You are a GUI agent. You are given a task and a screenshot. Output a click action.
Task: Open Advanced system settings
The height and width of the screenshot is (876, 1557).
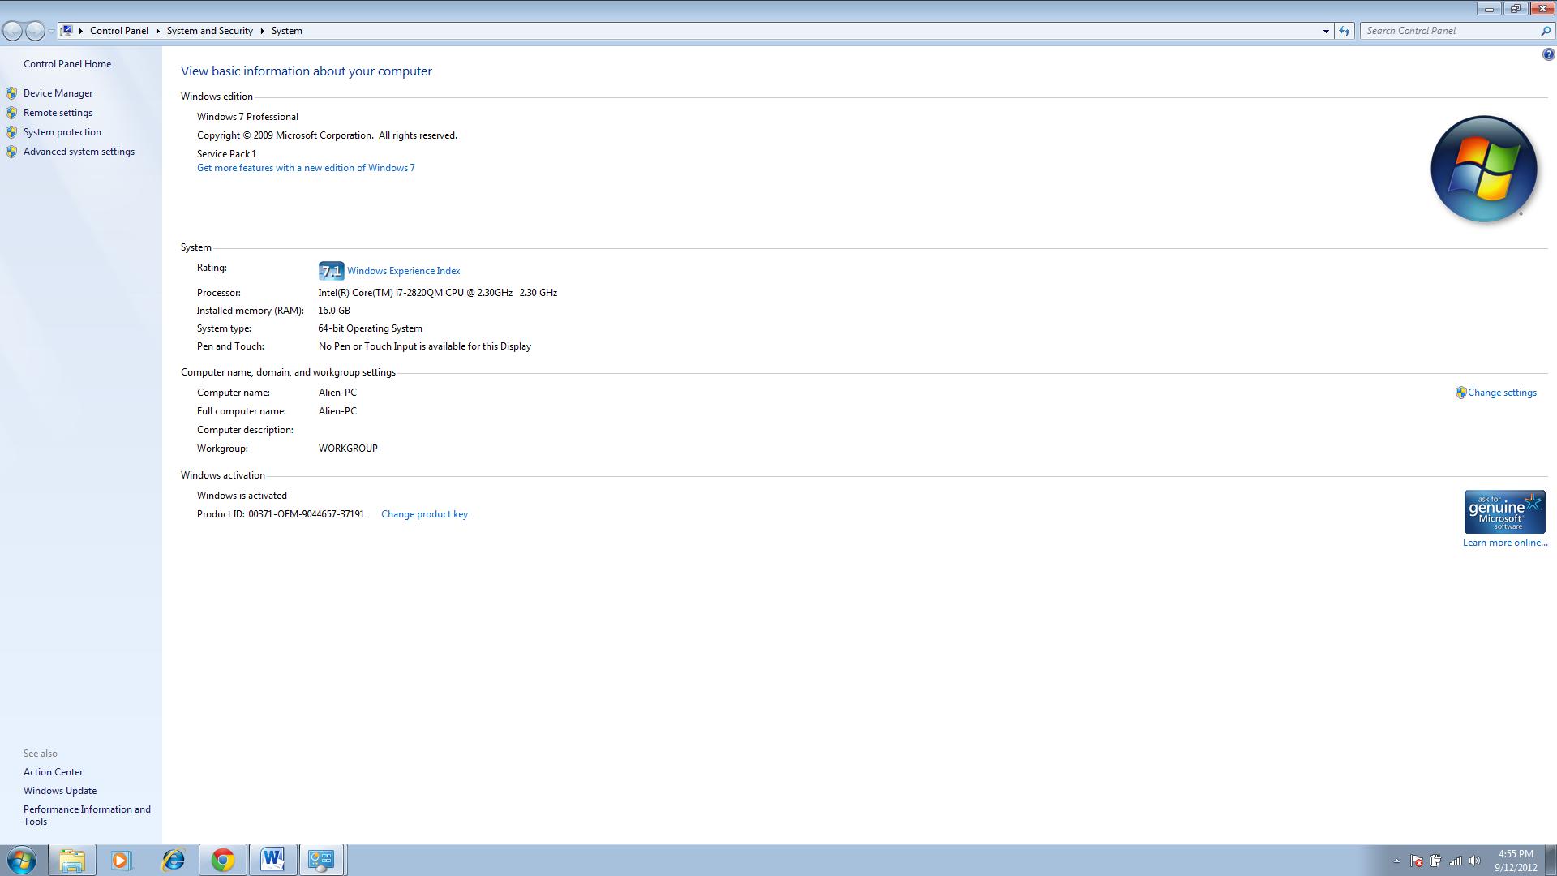tap(79, 152)
